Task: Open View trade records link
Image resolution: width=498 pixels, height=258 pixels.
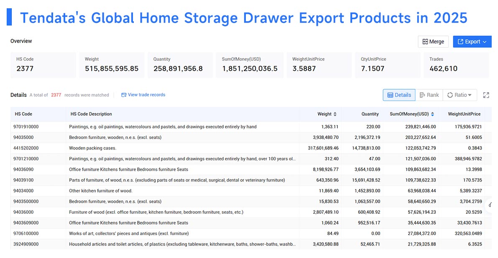Action: 143,95
